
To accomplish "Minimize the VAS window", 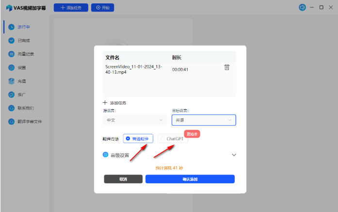I will pos(312,7).
